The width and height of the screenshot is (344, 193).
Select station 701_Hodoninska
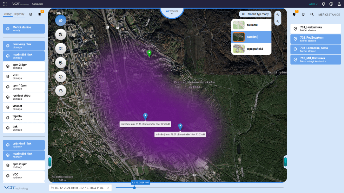[315, 29]
